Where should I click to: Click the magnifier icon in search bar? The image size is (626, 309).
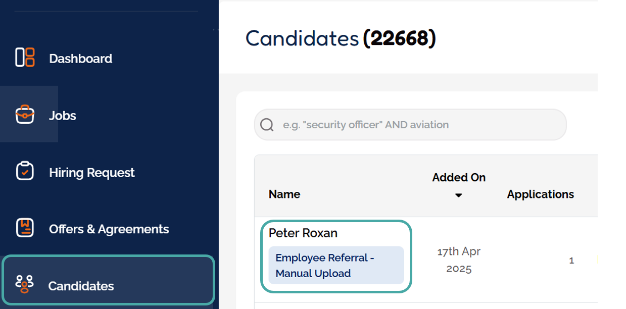tap(267, 125)
